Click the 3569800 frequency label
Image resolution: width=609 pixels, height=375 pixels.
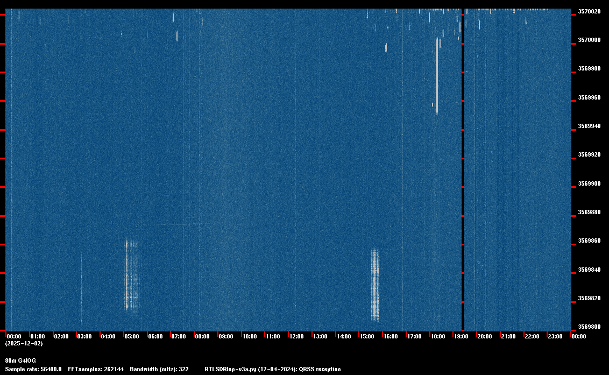[x=589, y=327]
